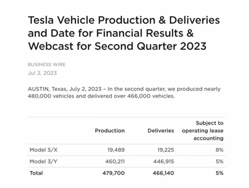Click the Model 3/Y 5% lease value

220,161
